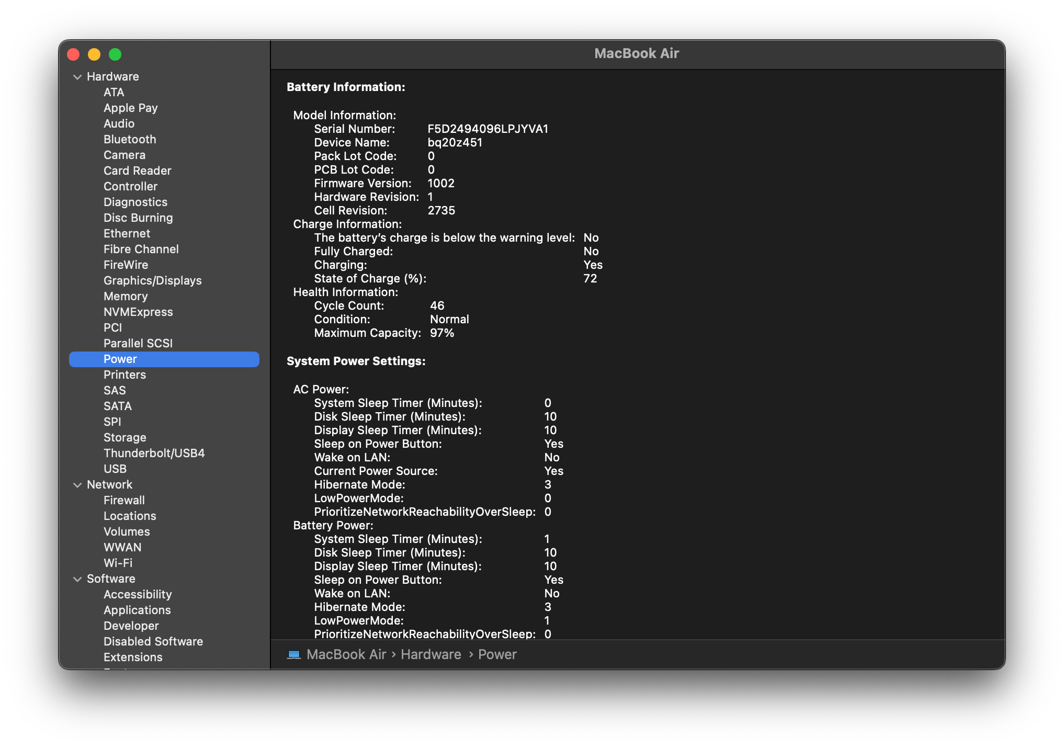Viewport: 1064px width, 747px height.
Task: Open Applications under Software
Action: pyautogui.click(x=137, y=610)
